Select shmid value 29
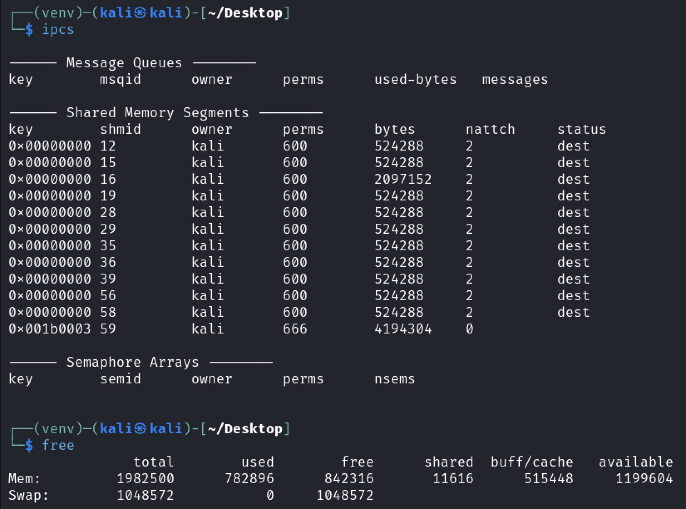The width and height of the screenshot is (686, 509). pyautogui.click(x=108, y=229)
